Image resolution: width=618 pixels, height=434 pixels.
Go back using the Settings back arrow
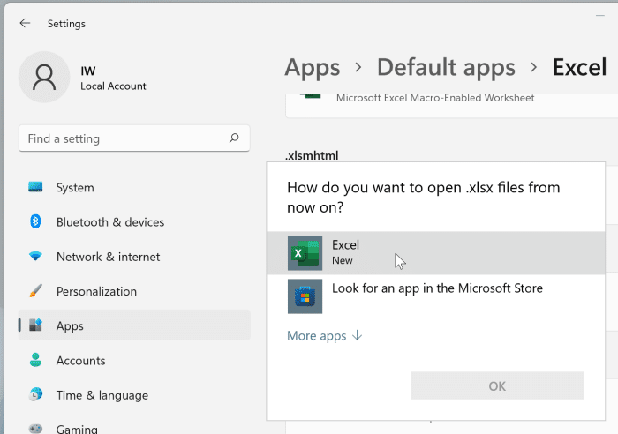[x=25, y=24]
